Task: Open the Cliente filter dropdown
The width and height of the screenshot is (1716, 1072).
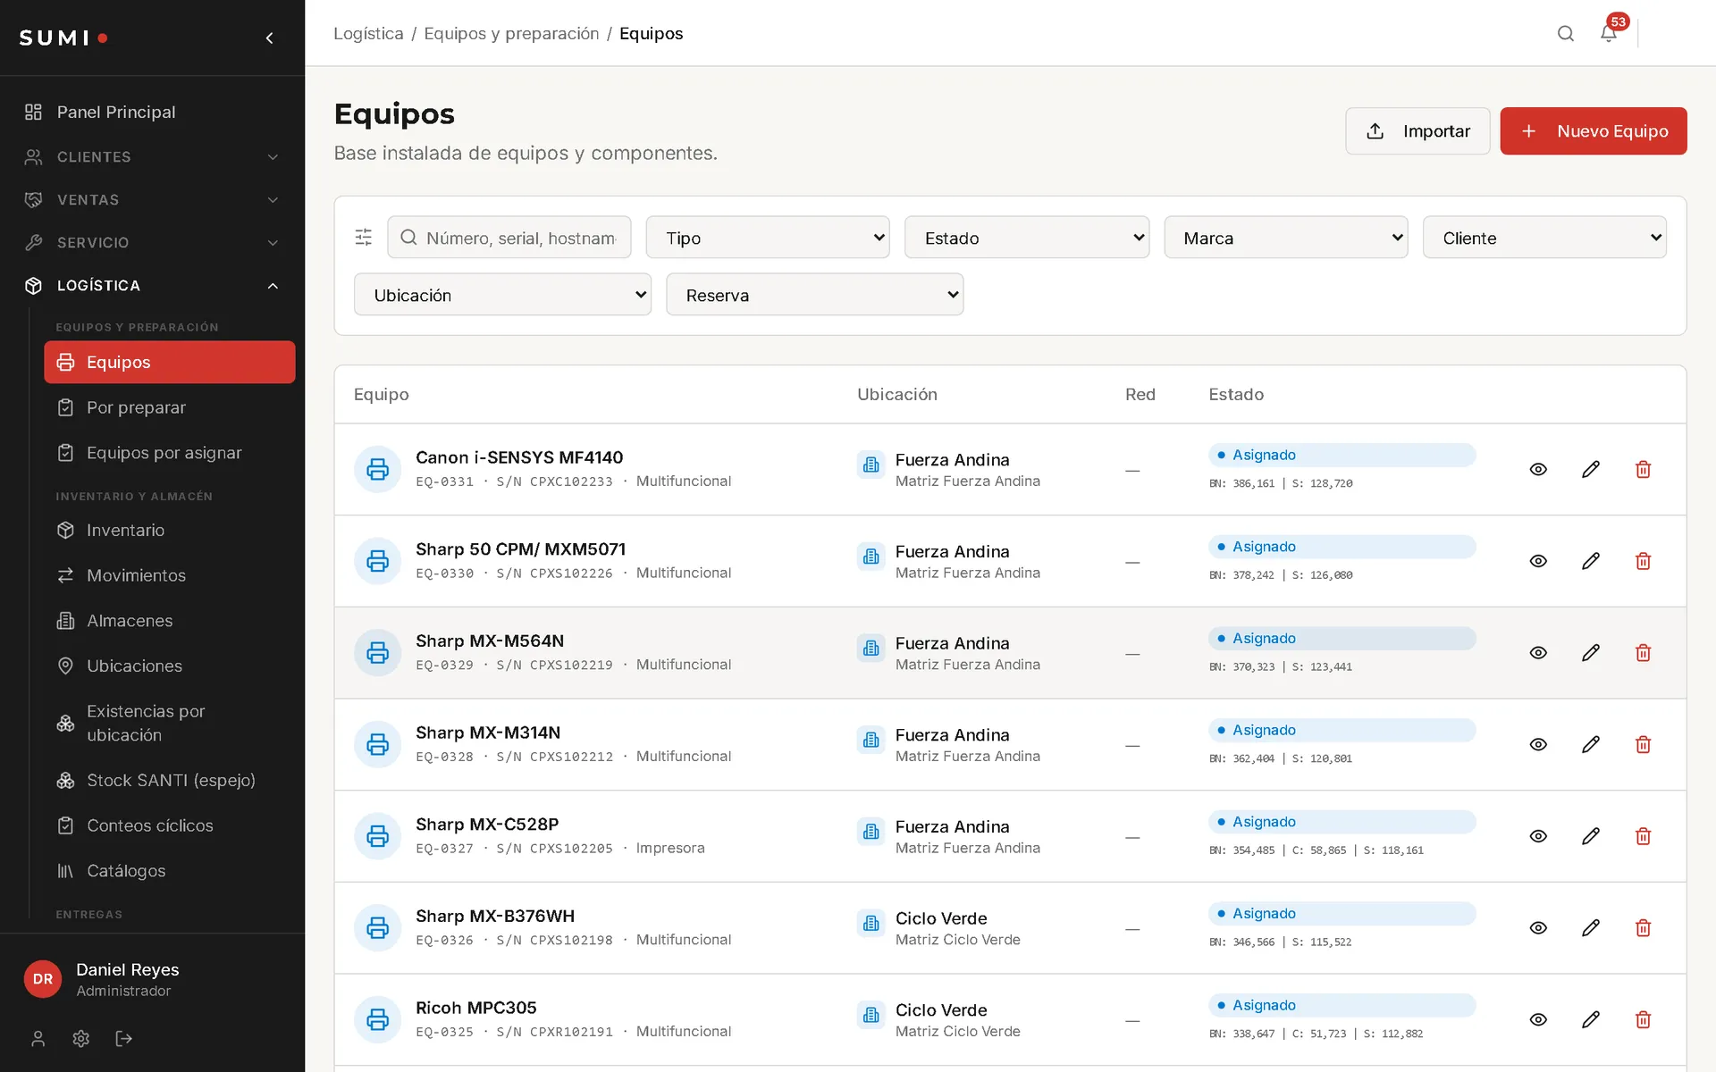Action: click(1544, 238)
